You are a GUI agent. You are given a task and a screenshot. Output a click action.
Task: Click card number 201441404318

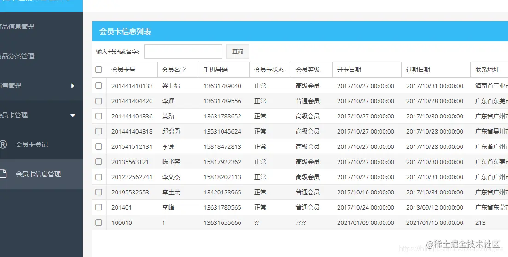pos(132,132)
